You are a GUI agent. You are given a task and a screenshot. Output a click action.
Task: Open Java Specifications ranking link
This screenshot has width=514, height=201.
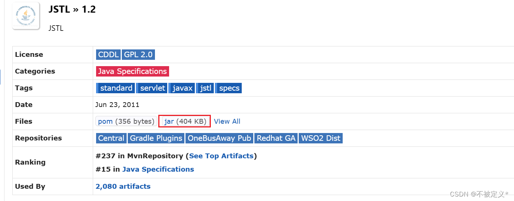[x=158, y=169]
